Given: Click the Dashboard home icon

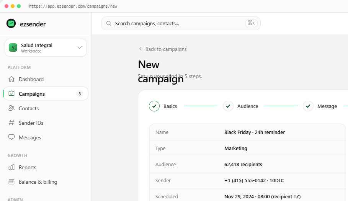Looking at the screenshot, I should point(11,79).
